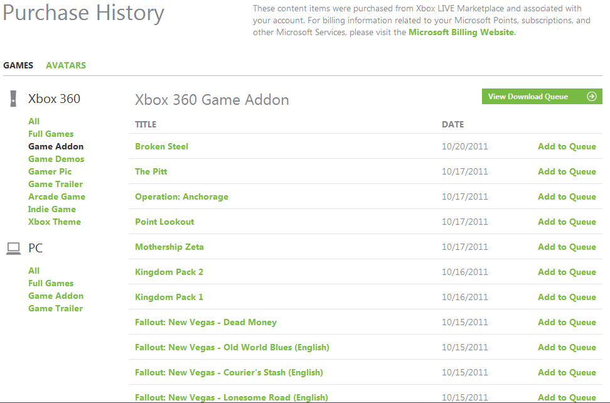Add Kingdom Pack 1 to queue
Image resolution: width=610 pixels, height=403 pixels.
point(567,297)
